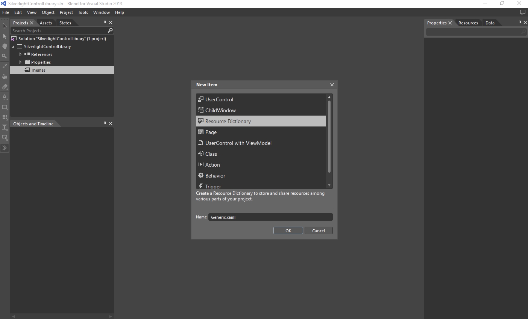The height and width of the screenshot is (319, 528).
Task: Open the Assets chevron button in toolbar
Action: [x=5, y=148]
